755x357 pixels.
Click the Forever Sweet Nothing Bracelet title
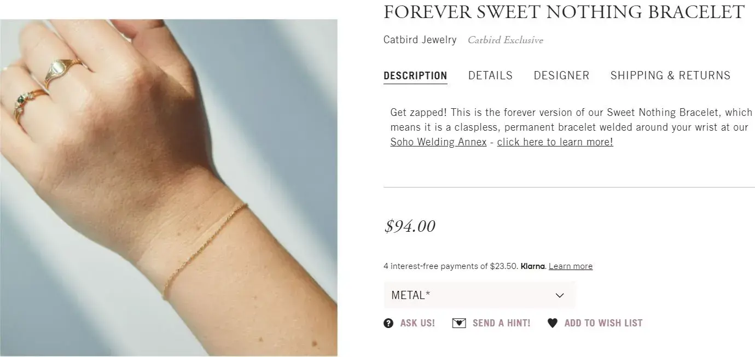point(564,12)
